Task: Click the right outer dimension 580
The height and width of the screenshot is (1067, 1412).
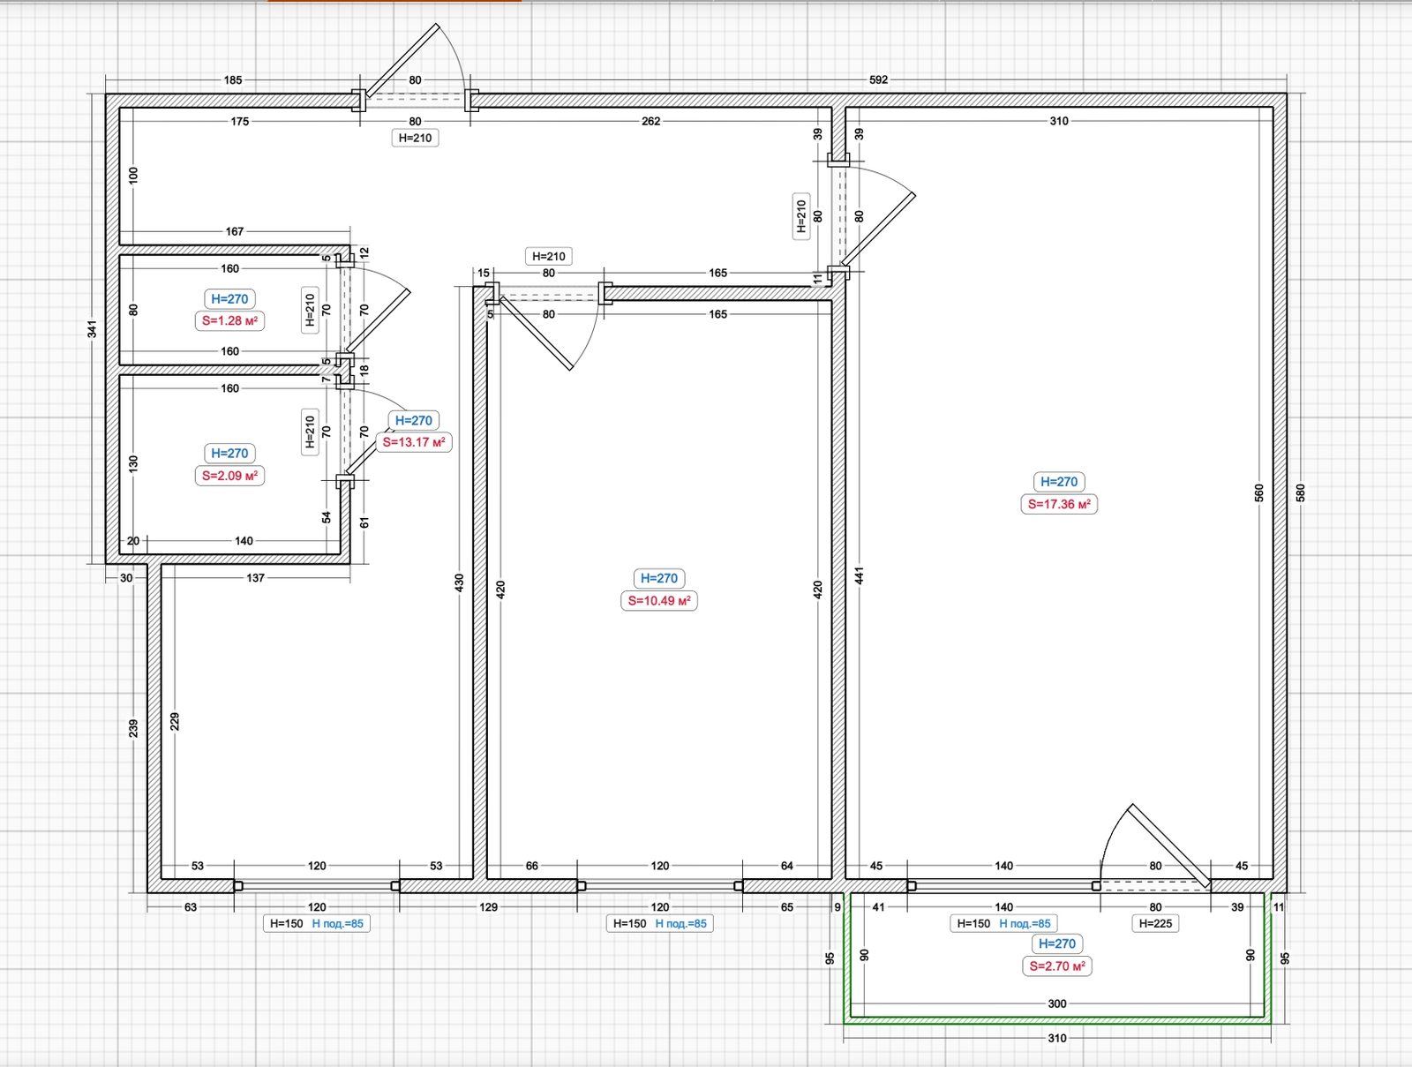Action: pos(1300,492)
